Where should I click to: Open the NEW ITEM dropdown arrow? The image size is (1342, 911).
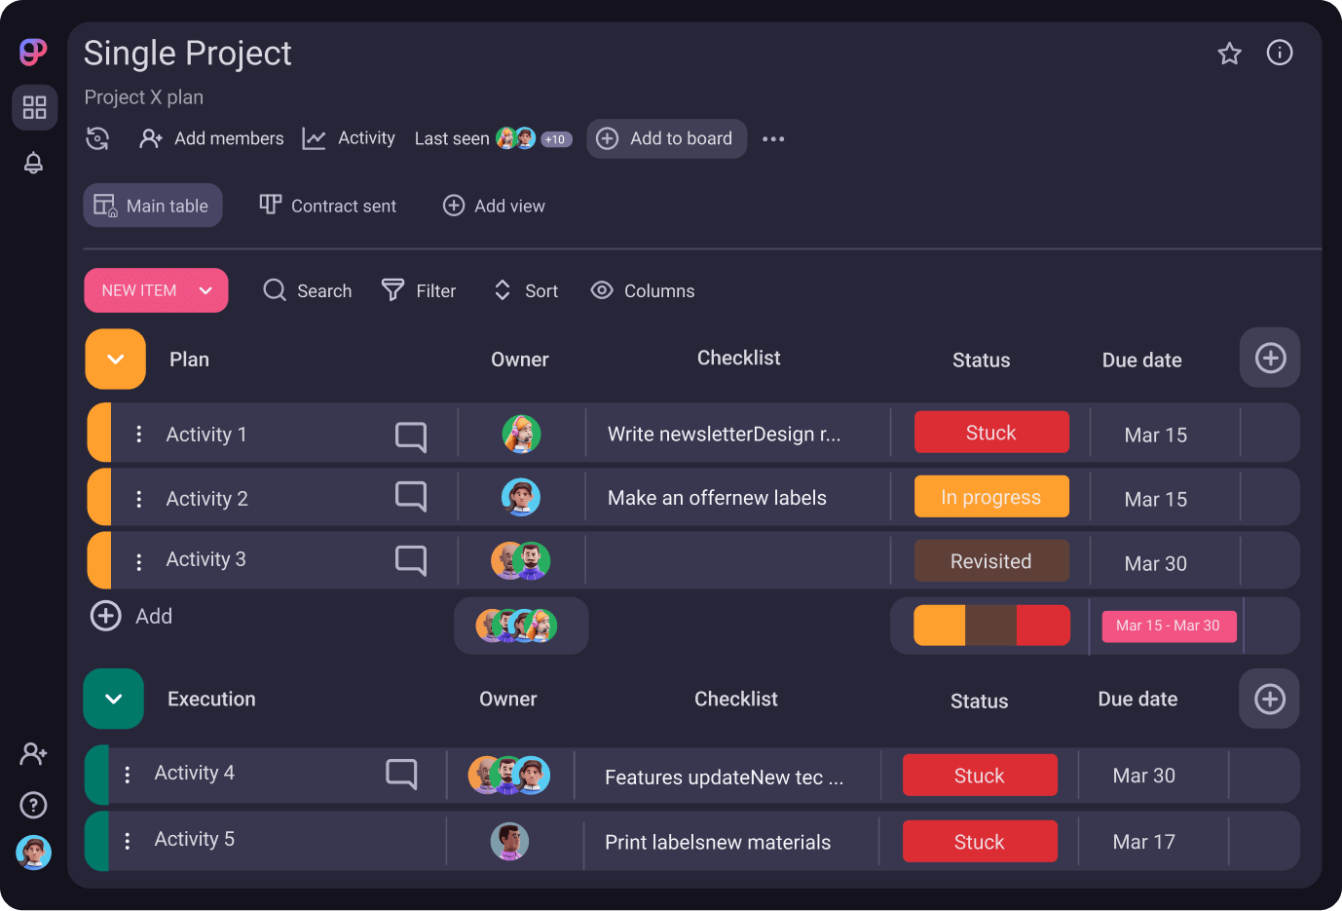click(205, 290)
